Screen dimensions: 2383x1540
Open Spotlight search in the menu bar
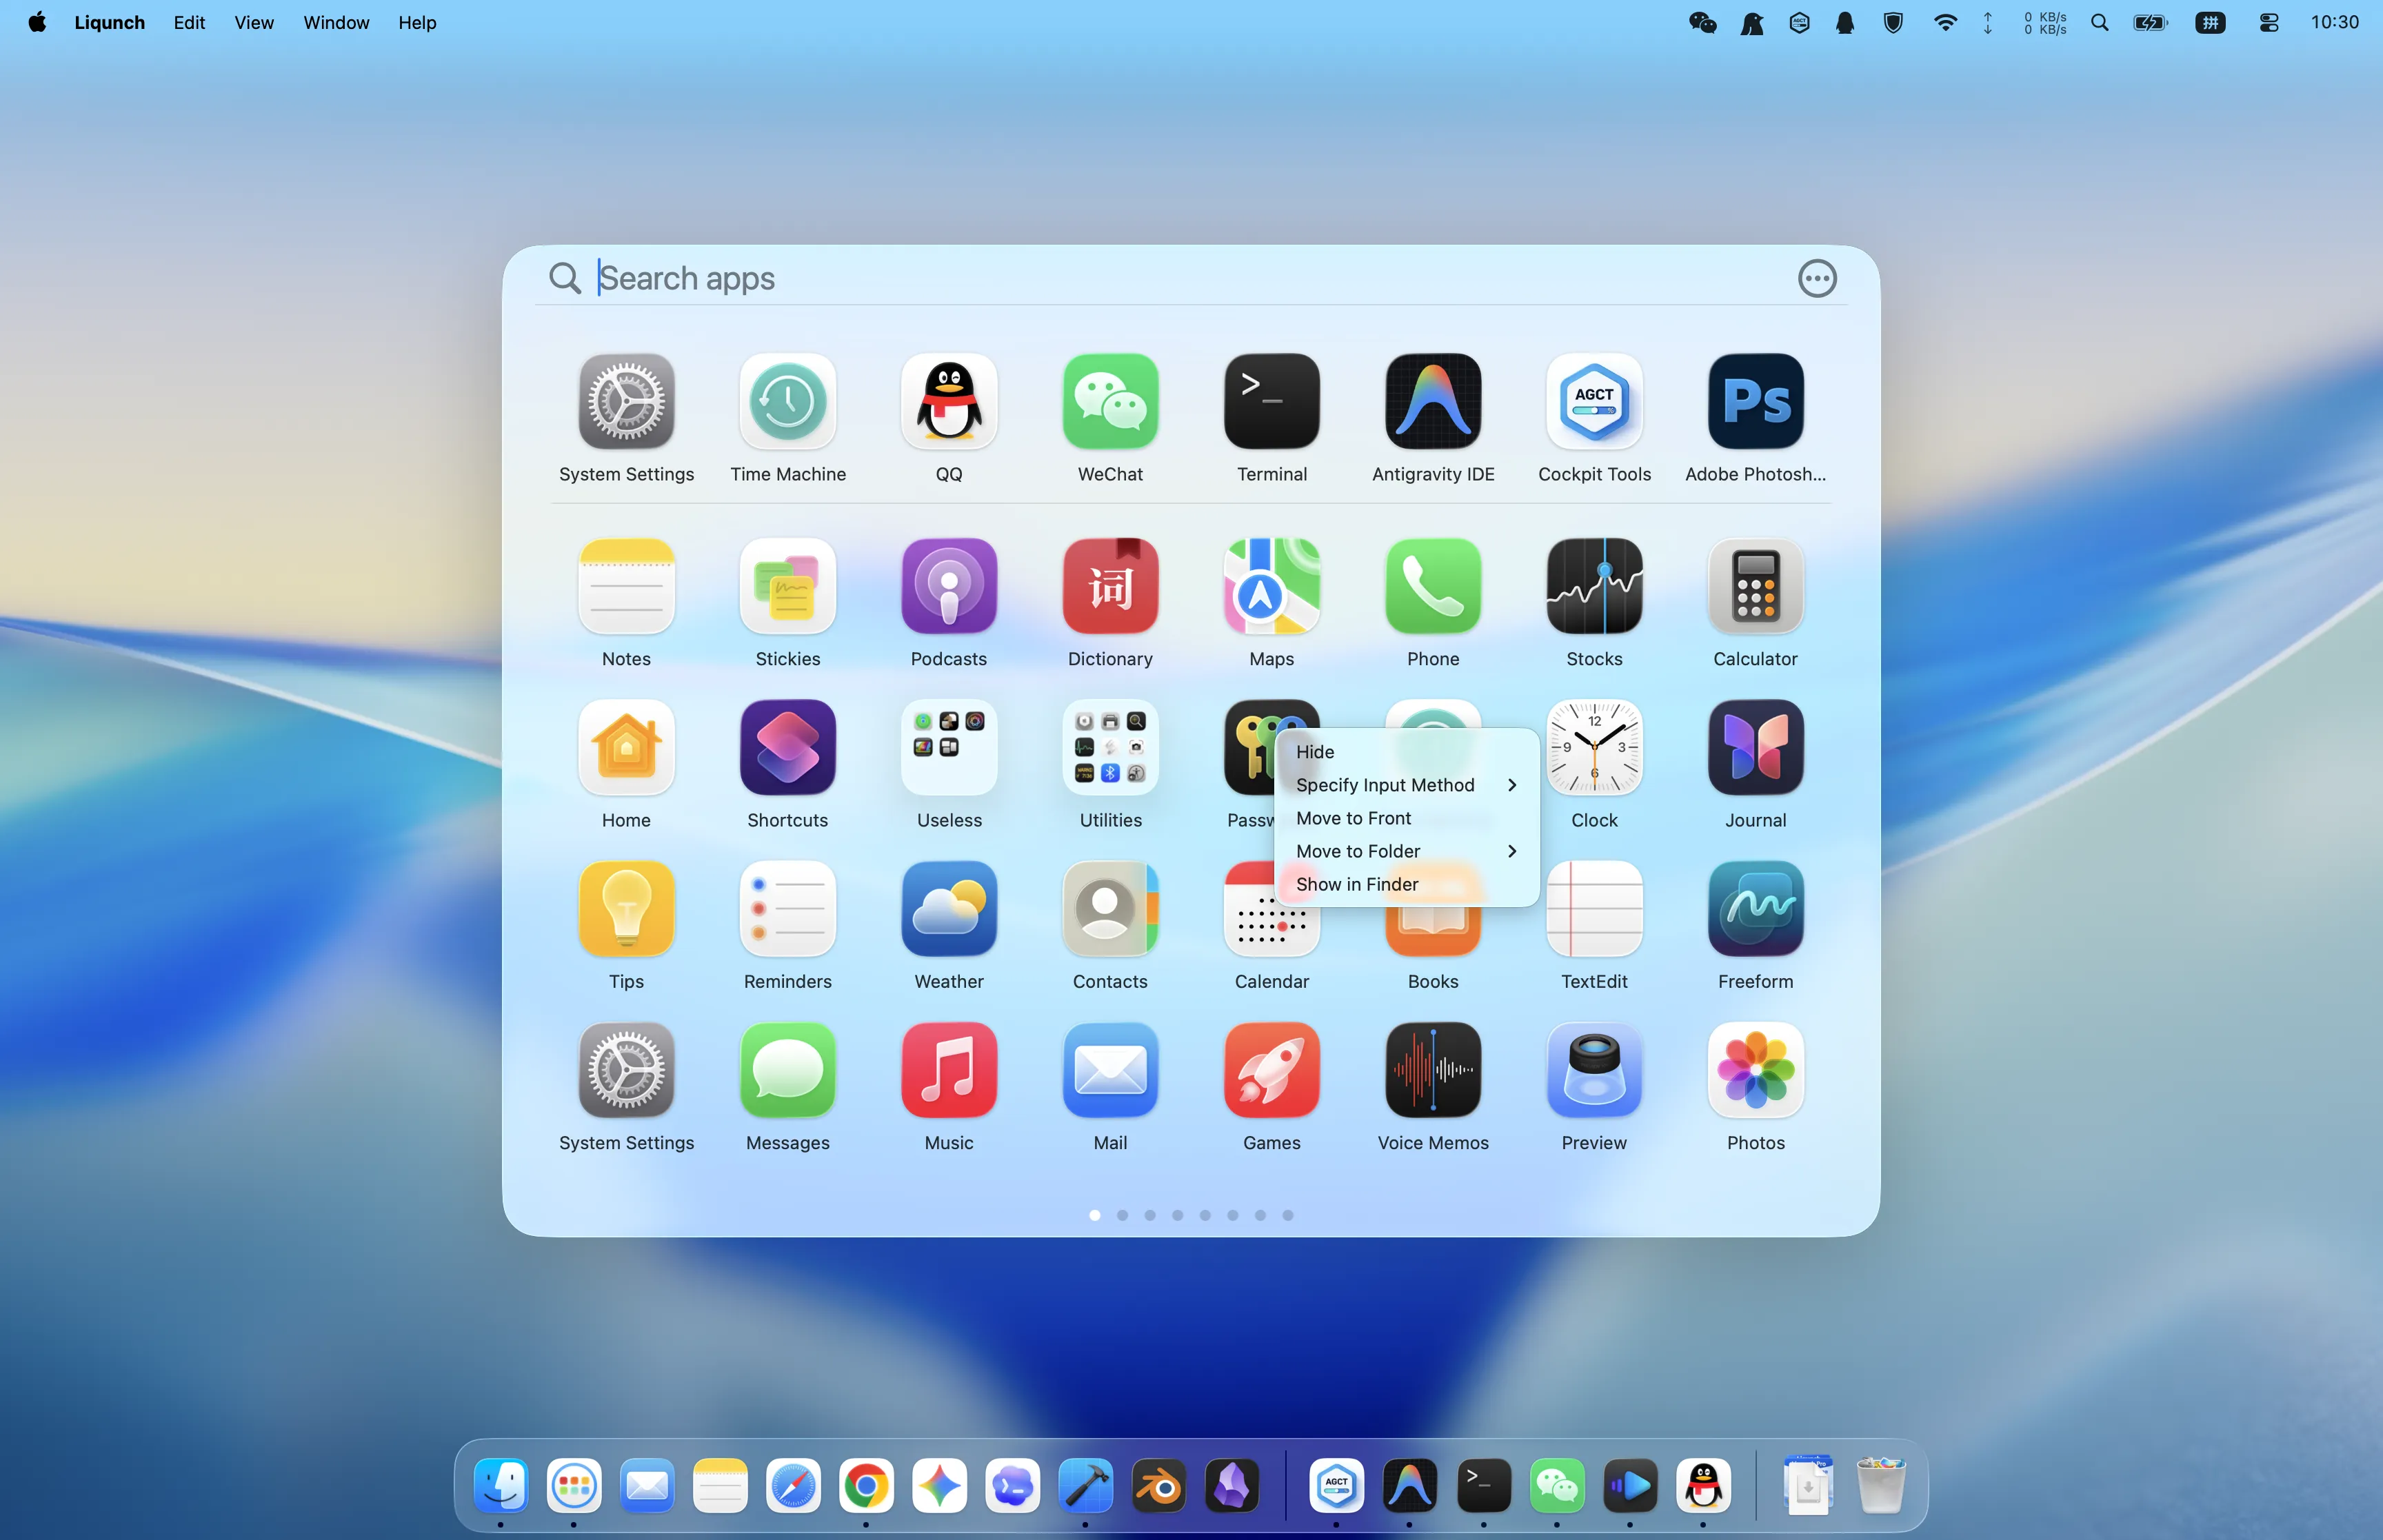(2099, 22)
